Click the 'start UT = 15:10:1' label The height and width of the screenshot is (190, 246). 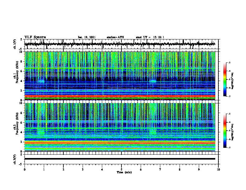[x=150, y=37]
